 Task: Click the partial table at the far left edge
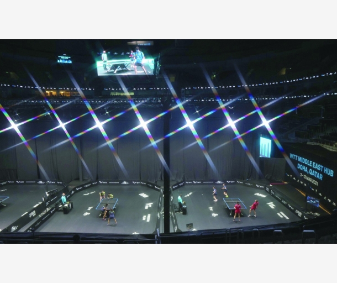coord(4,200)
